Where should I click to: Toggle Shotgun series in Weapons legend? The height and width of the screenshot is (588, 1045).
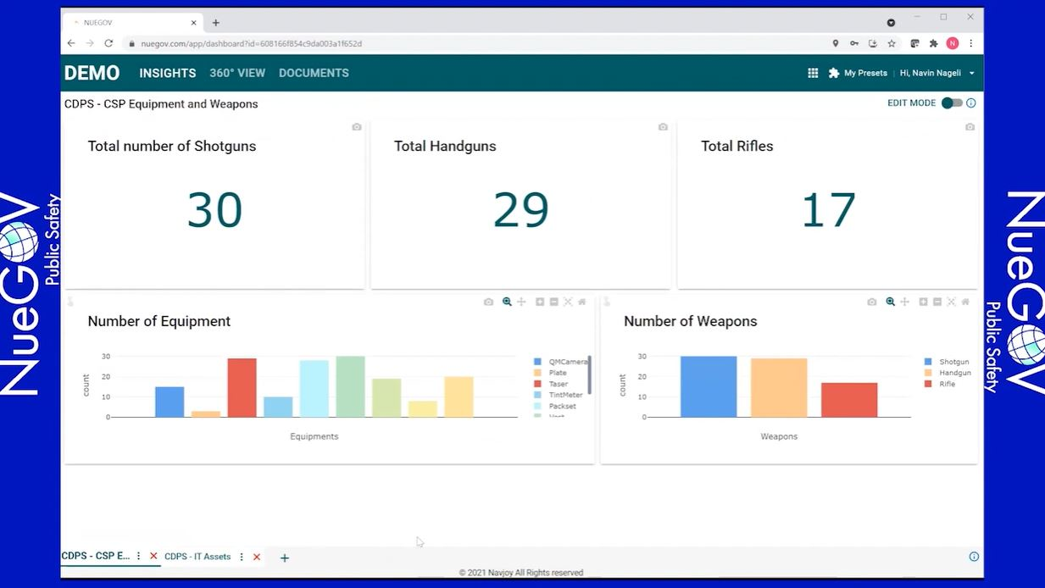pos(948,362)
